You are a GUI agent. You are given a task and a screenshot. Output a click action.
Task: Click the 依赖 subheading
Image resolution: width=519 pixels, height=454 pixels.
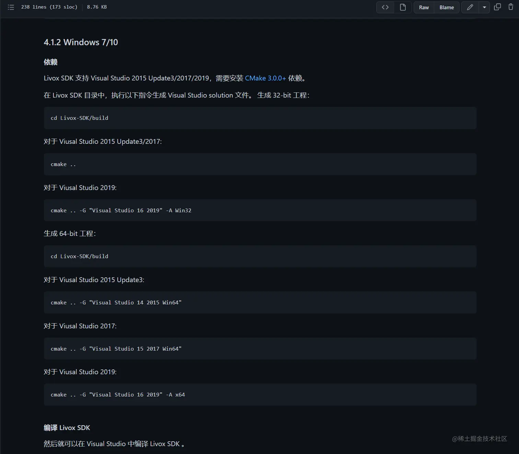point(50,62)
